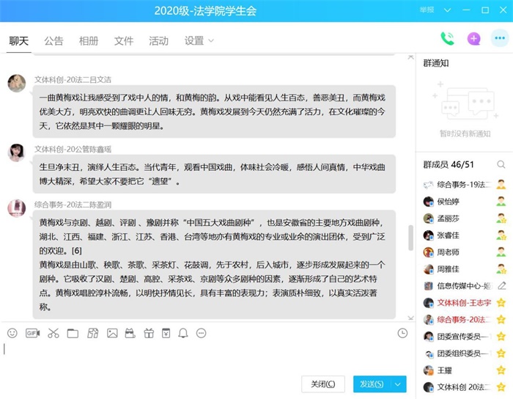Open the GIF recording tool

point(32,333)
